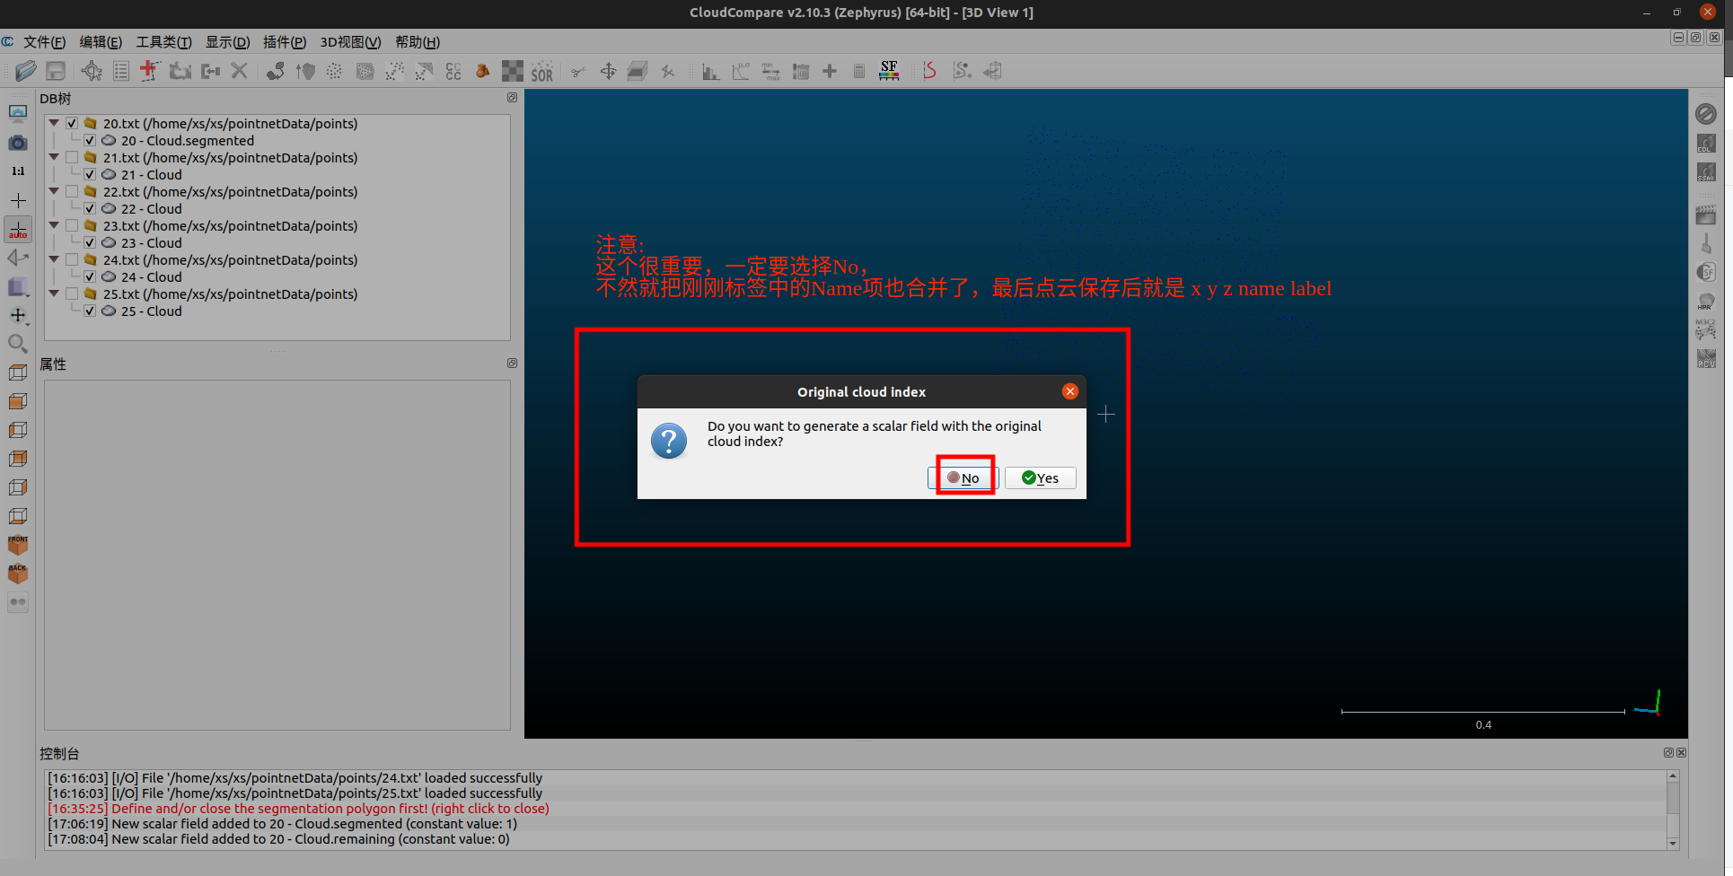Image resolution: width=1733 pixels, height=876 pixels.
Task: Select the point picking tool icon
Action: click(x=92, y=71)
